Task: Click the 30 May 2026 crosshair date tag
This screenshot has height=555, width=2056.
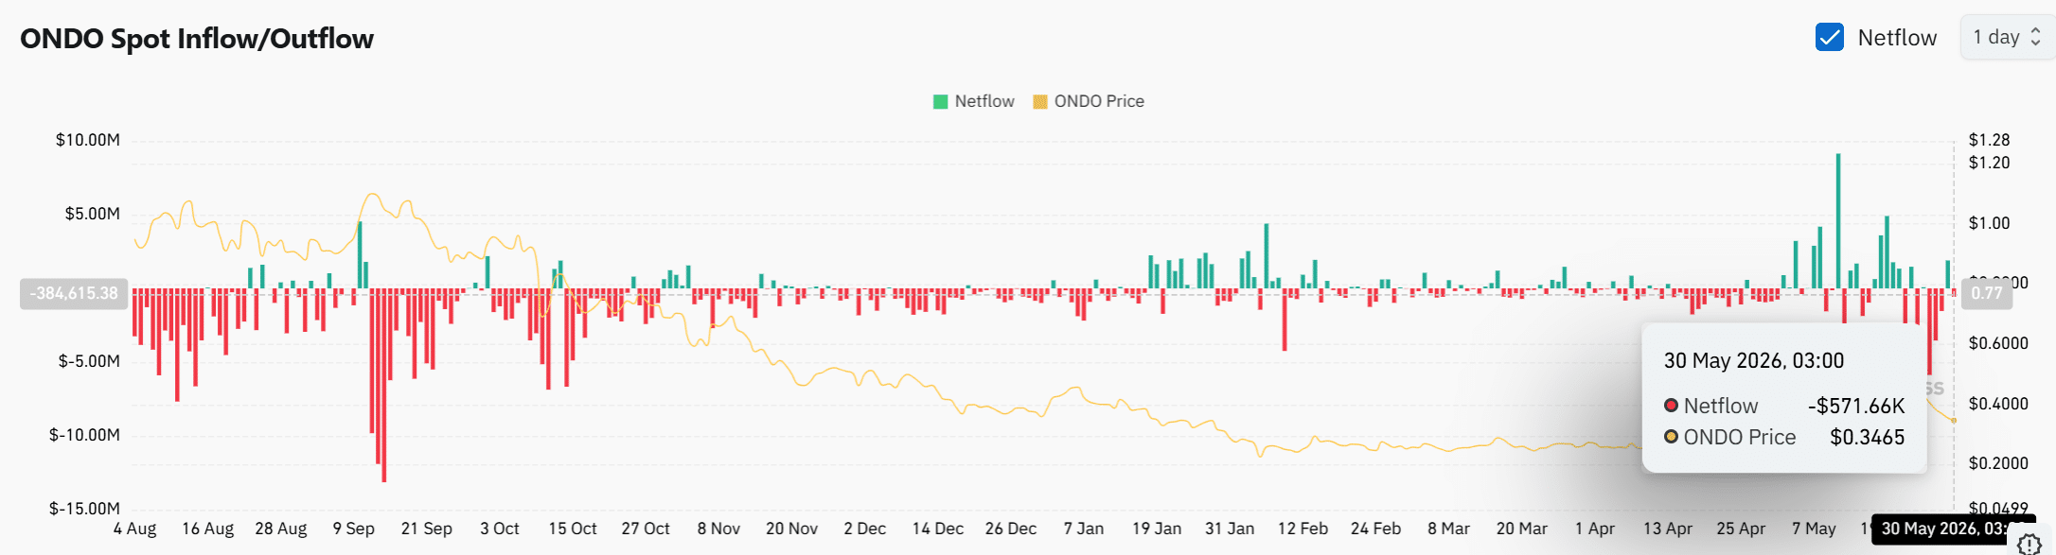Action: point(1954,529)
